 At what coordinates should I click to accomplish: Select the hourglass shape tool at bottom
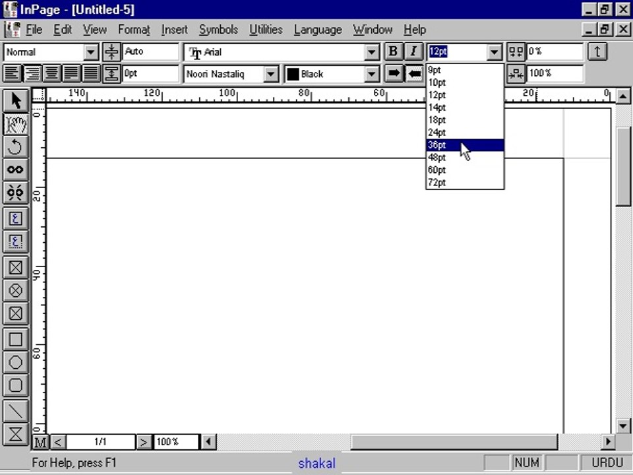tap(15, 434)
